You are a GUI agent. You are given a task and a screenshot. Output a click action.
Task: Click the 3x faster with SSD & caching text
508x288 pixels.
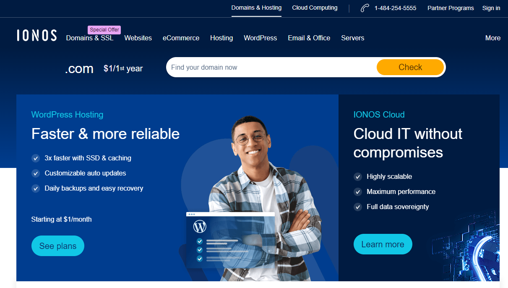pyautogui.click(x=88, y=158)
